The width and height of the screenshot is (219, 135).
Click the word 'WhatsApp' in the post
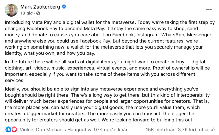point(173,35)
